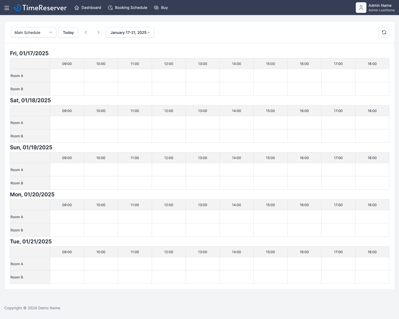Expand the January 17-21, 2025 date picker
This screenshot has height=319, width=399.
[130, 32]
